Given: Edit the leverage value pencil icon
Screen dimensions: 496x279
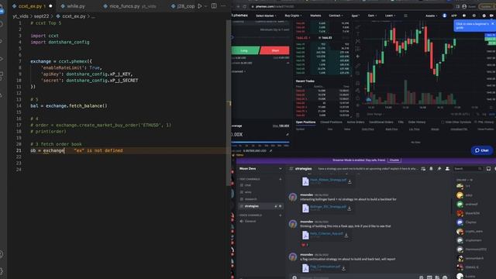Looking at the screenshot, I should [288, 134].
